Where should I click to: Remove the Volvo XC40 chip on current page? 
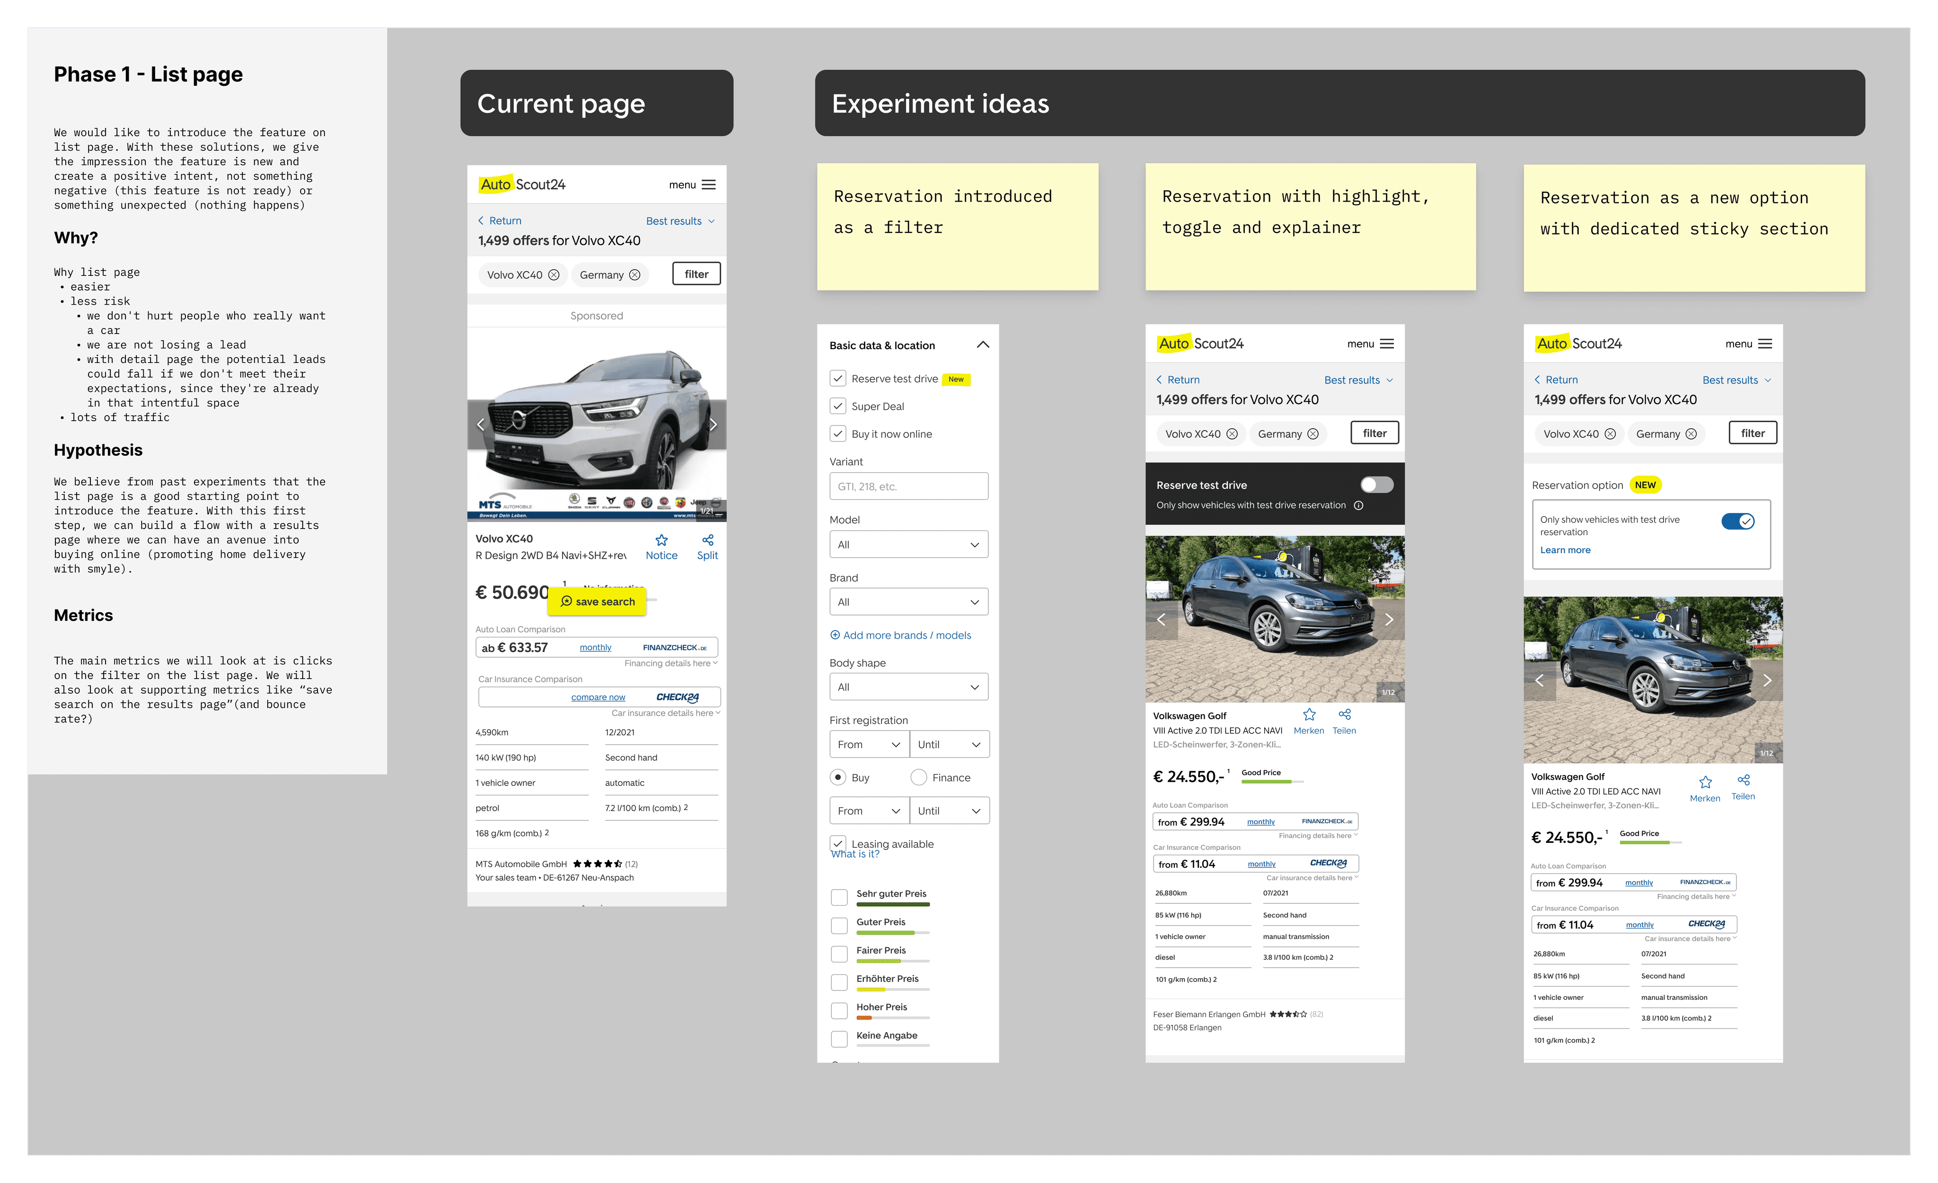point(554,274)
